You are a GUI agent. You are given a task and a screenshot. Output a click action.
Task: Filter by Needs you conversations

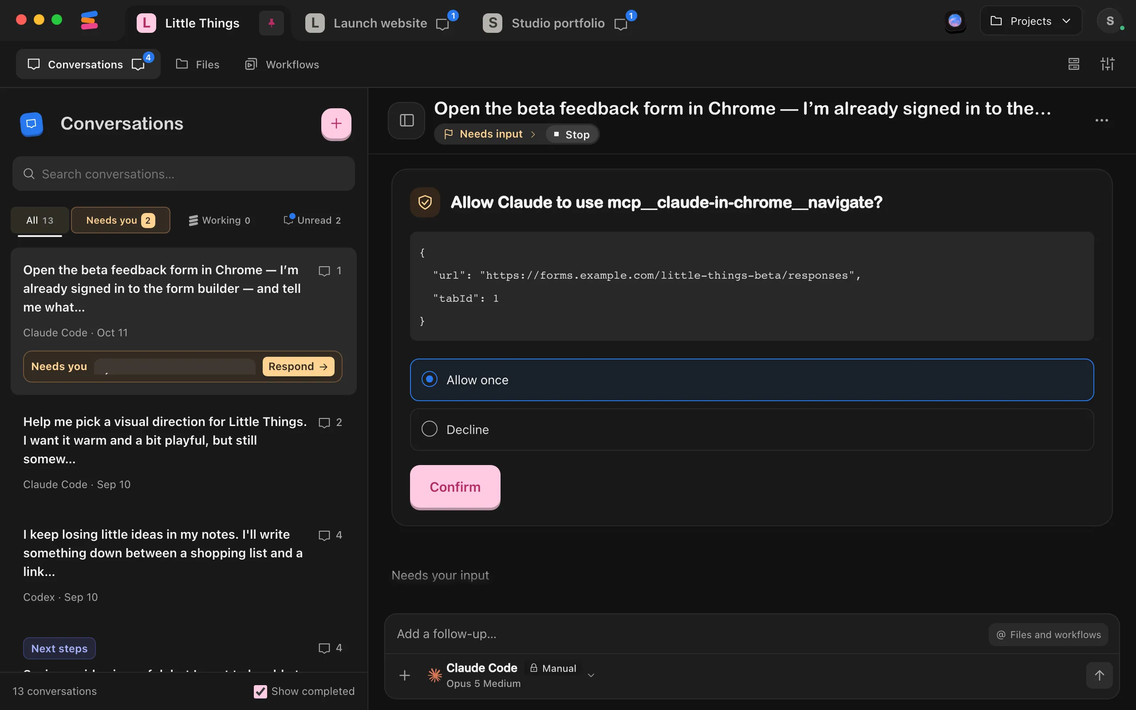click(x=121, y=220)
